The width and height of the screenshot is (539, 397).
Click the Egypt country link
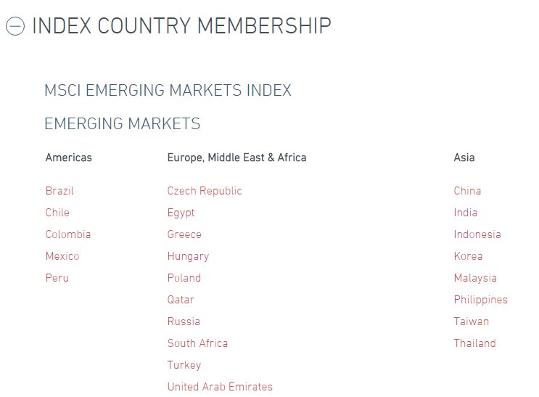click(181, 213)
